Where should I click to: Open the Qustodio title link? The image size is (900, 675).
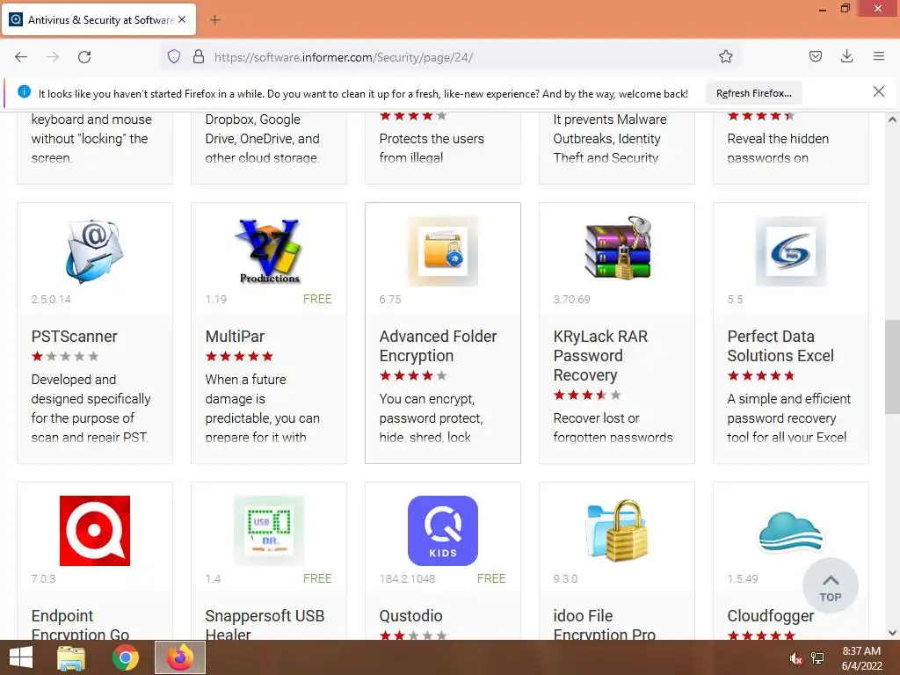[410, 616]
